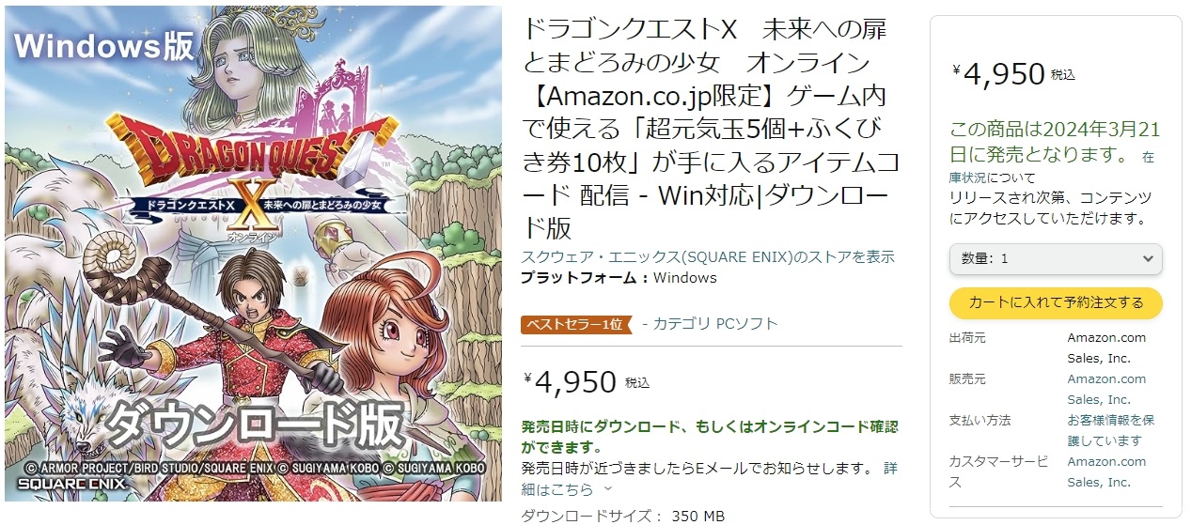Open カスタマーサービス Amazon.com Sales, Inc. link
The image size is (1191, 525).
coord(1106,471)
